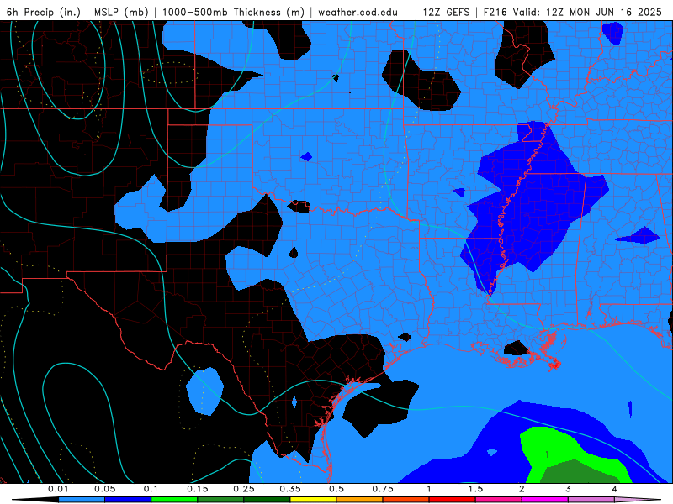This screenshot has width=673, height=504.
Task: Select the 0.75 legend value label
Action: click(x=383, y=489)
